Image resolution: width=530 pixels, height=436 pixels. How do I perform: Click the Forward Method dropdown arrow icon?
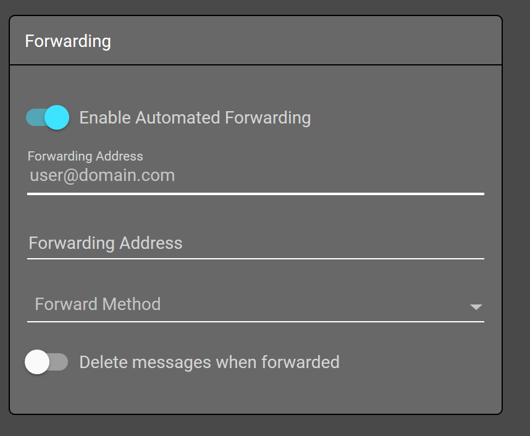(x=476, y=306)
